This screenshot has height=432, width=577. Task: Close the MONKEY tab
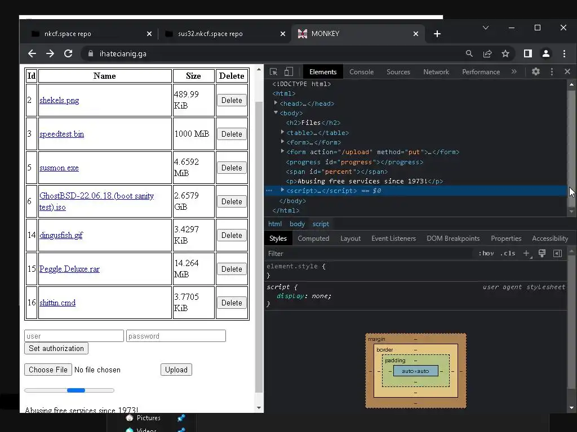coord(416,34)
